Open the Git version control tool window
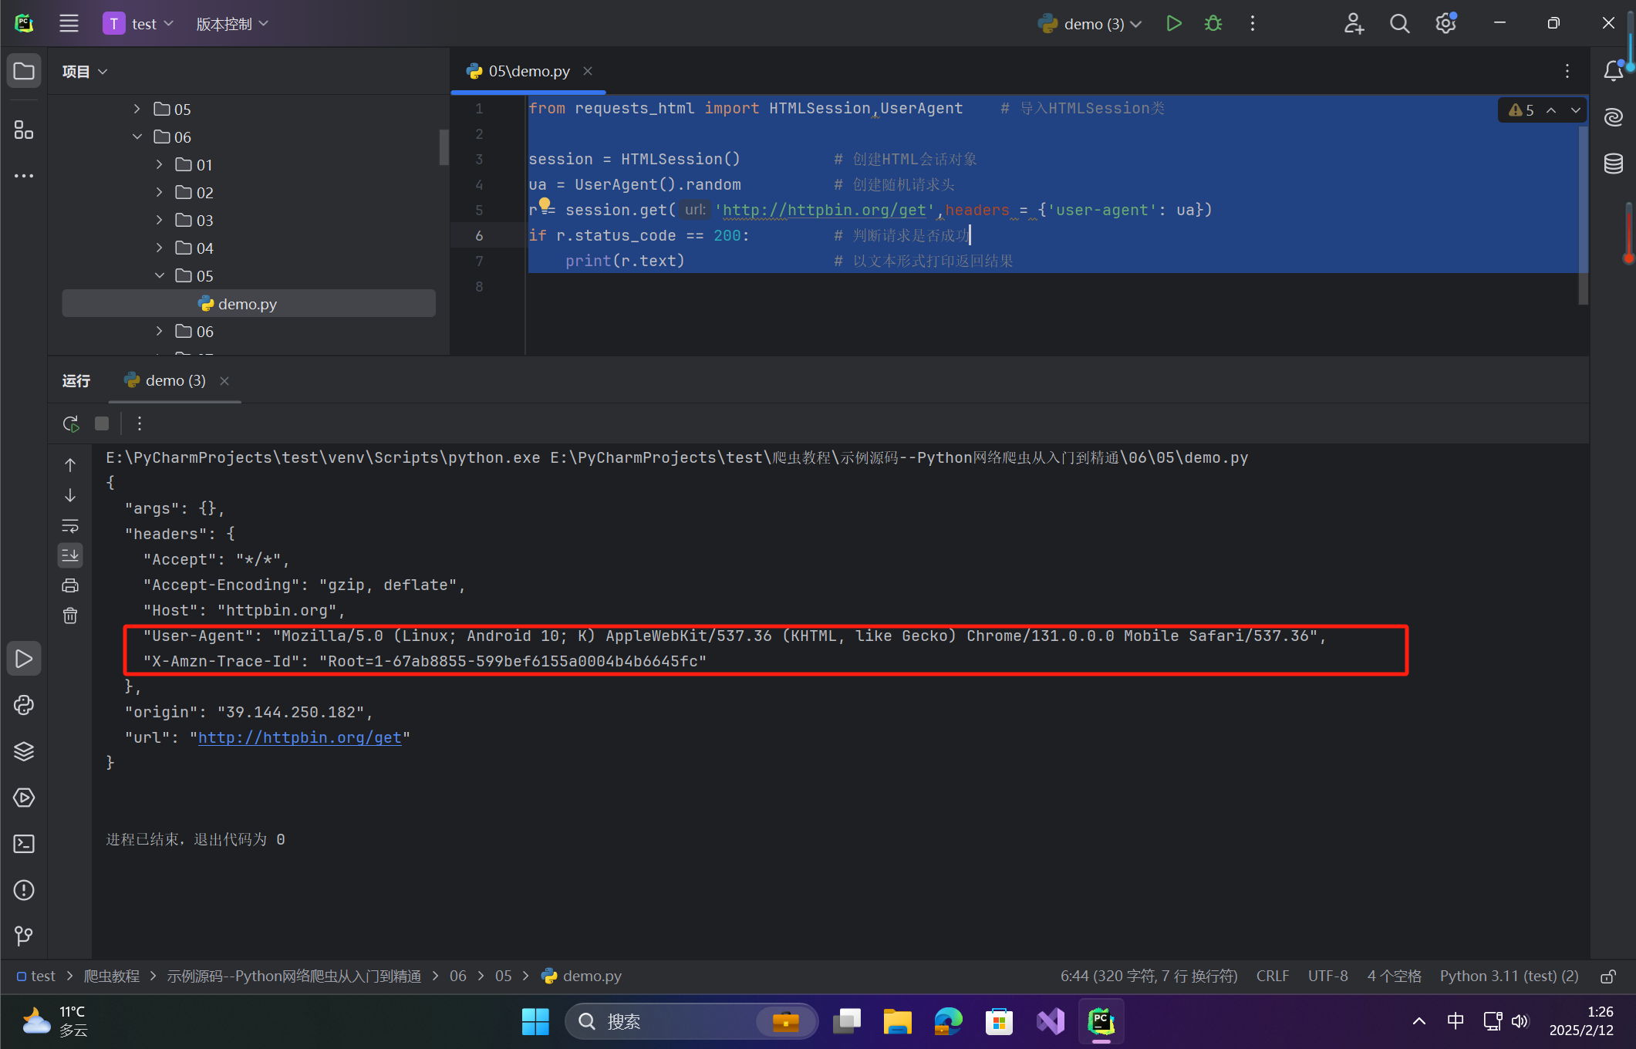 (x=24, y=936)
